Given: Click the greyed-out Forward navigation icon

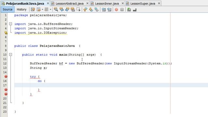Looking at the screenshot, I should point(46,9).
